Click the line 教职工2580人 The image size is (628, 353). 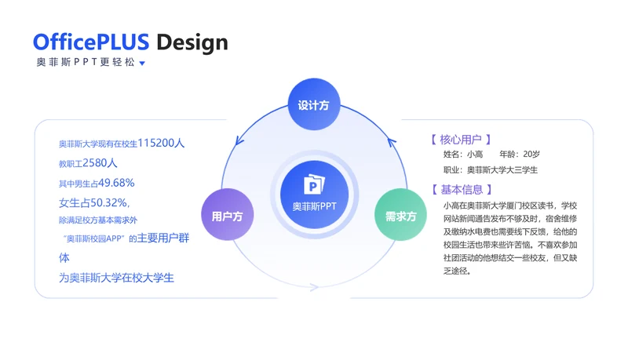click(88, 163)
